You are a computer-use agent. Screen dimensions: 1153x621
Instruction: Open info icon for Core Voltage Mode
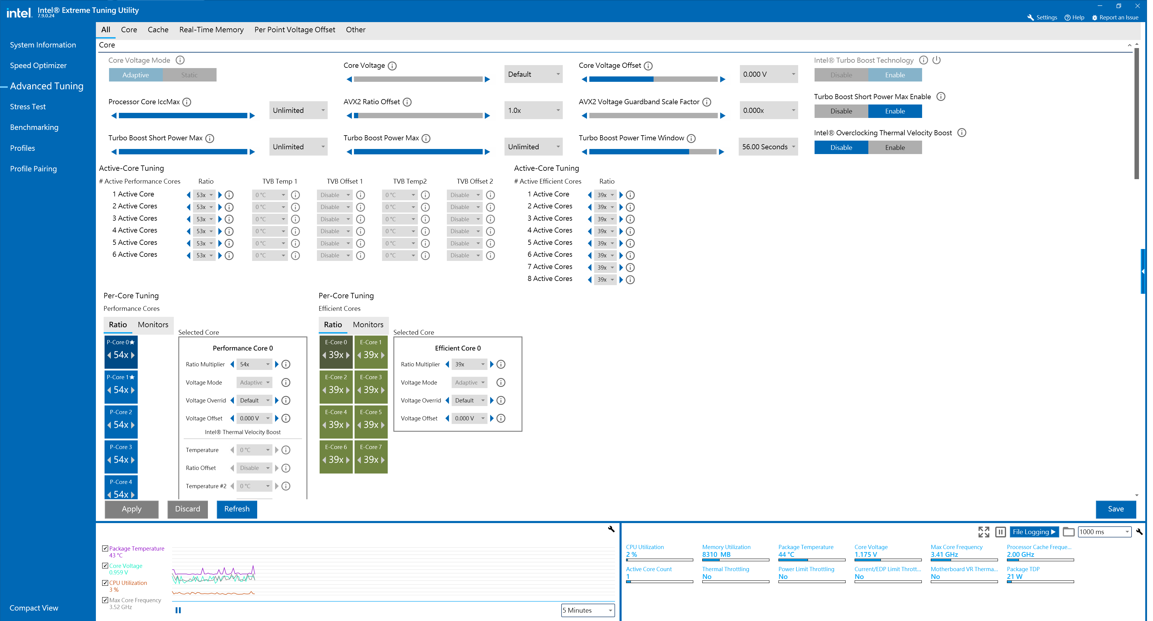tap(180, 60)
